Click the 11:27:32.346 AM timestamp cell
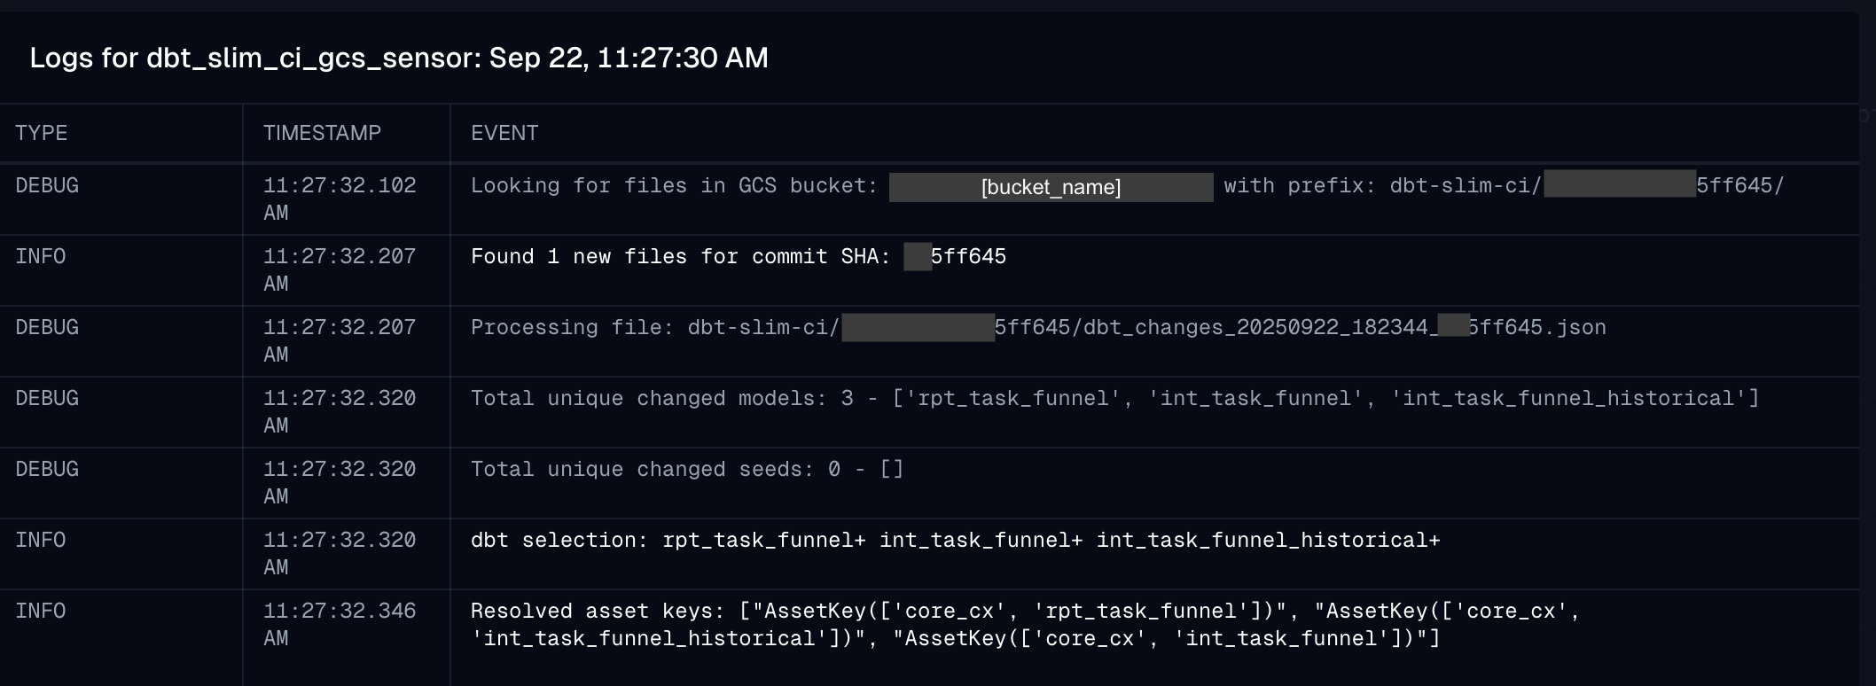1876x686 pixels. click(x=340, y=625)
